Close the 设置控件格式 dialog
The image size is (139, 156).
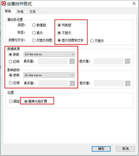134,4
